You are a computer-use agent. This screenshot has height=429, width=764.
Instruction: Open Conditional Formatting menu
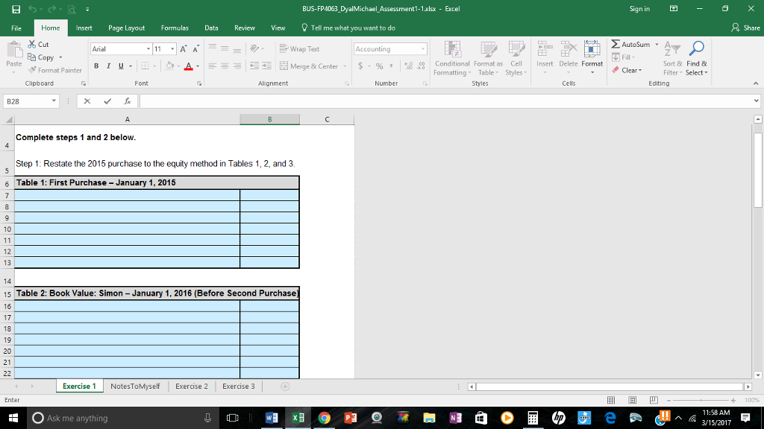452,58
